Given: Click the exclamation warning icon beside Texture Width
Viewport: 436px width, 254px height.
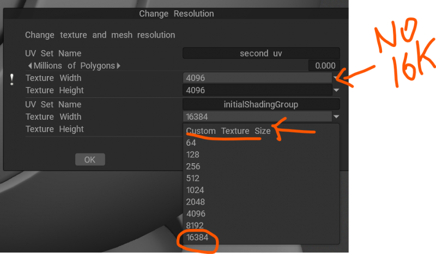Looking at the screenshot, I should pos(12,79).
